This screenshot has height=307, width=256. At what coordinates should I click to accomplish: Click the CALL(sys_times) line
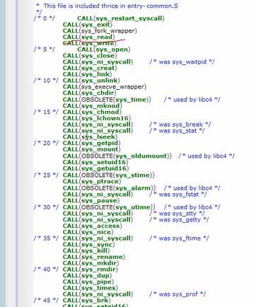(91, 288)
